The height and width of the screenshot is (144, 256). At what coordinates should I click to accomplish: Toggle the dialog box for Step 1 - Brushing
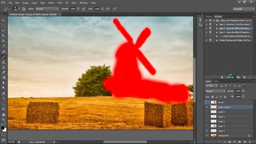pos(210,24)
